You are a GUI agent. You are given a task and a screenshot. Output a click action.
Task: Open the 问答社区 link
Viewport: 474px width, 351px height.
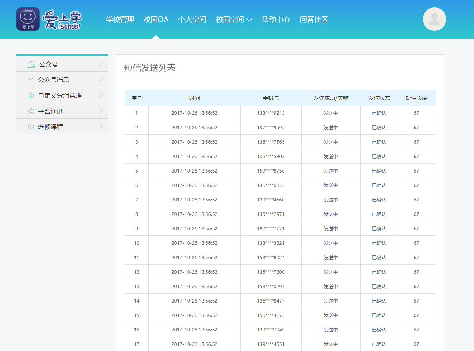click(314, 20)
